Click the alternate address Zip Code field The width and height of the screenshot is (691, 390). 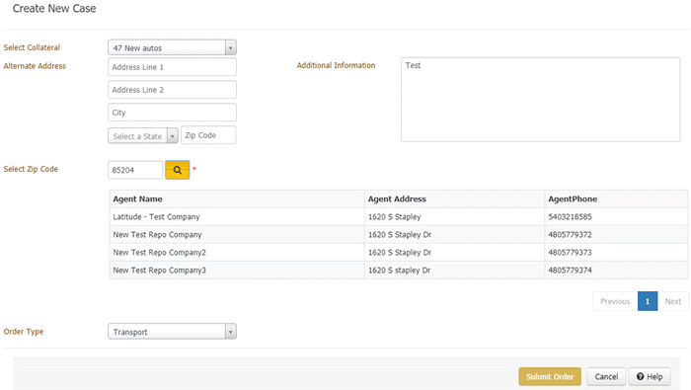pos(208,135)
